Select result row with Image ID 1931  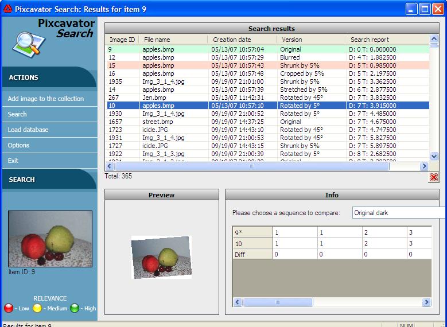pos(268,138)
